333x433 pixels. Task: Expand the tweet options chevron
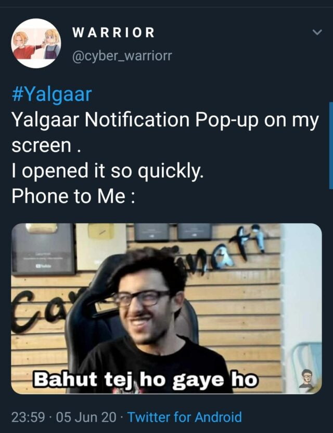tap(317, 32)
